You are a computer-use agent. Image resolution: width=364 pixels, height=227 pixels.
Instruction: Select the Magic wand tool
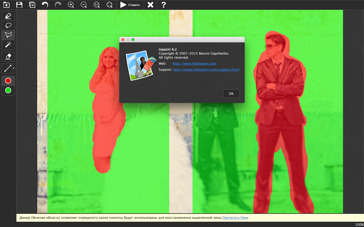pos(8,44)
